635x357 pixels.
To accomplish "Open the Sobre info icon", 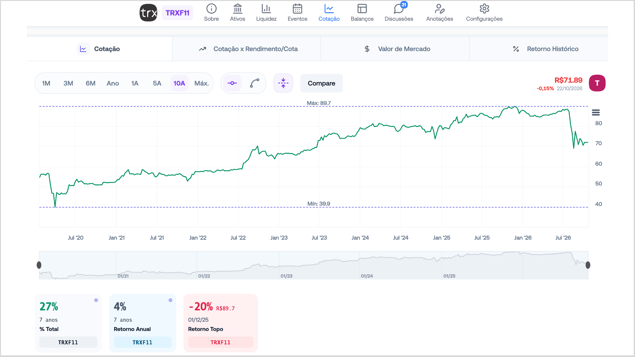I will pos(211,9).
